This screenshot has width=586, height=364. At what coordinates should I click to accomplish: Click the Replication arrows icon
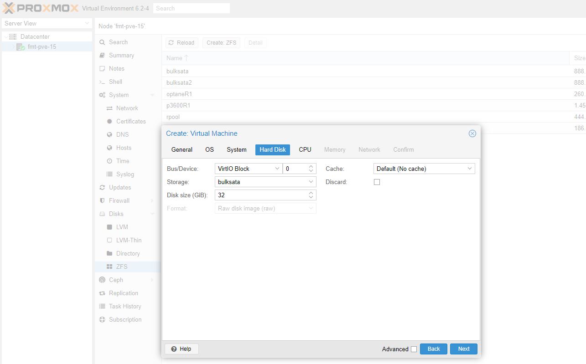[x=102, y=293]
